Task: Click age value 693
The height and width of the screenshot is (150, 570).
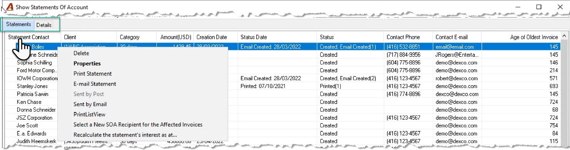Action: point(553,86)
